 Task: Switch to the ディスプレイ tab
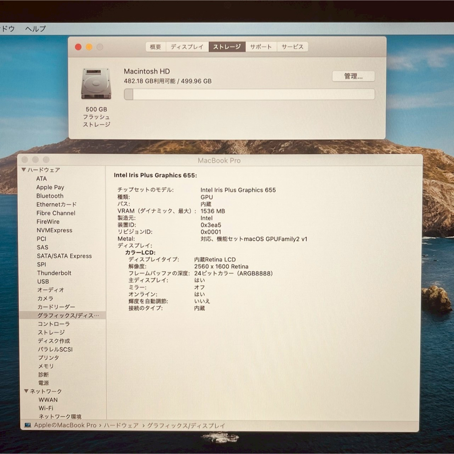point(187,47)
